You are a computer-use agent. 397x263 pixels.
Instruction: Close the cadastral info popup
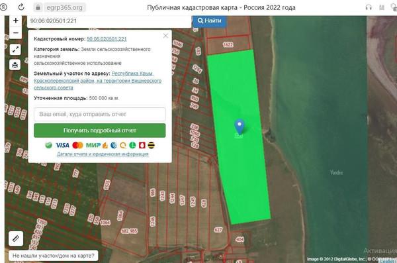click(x=165, y=36)
